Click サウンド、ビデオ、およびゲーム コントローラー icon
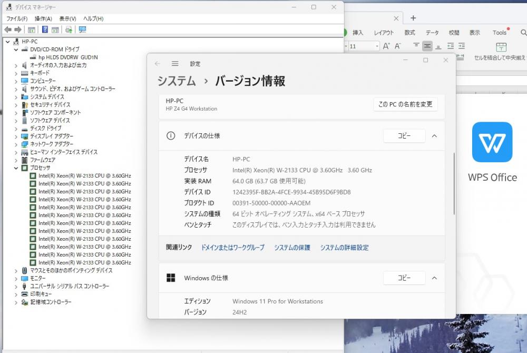 pyautogui.click(x=25, y=89)
